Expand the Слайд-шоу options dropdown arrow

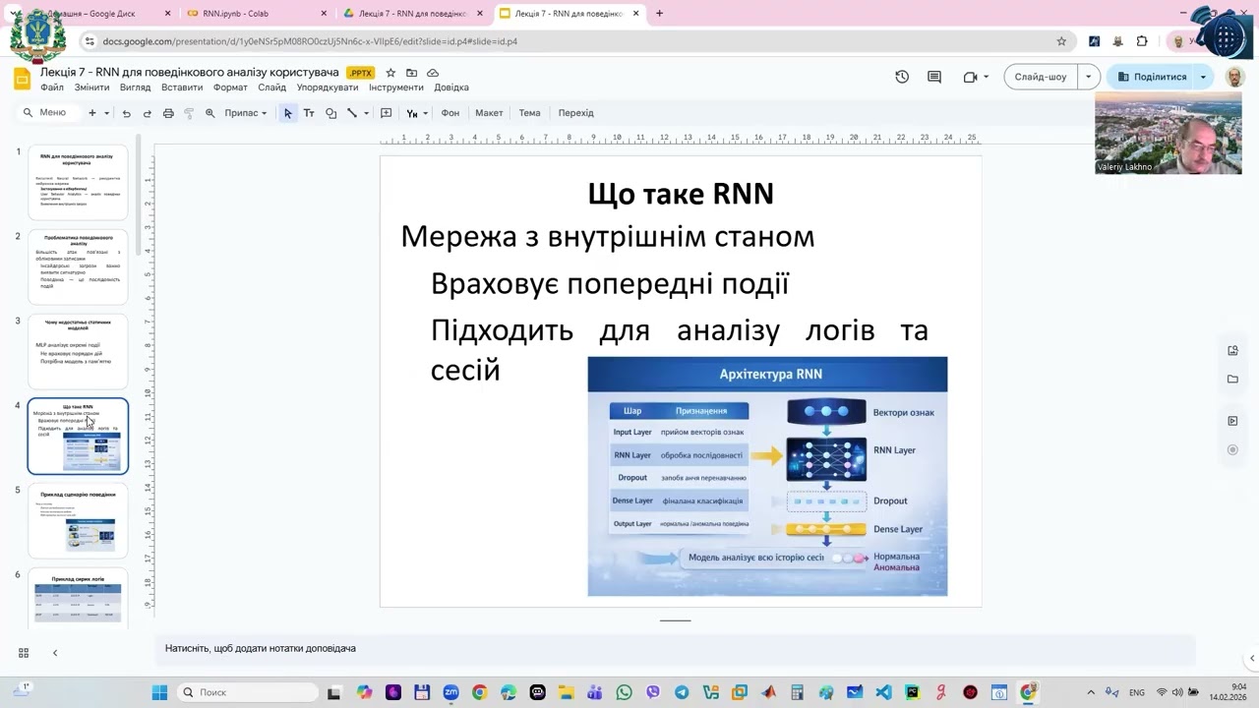pyautogui.click(x=1088, y=77)
